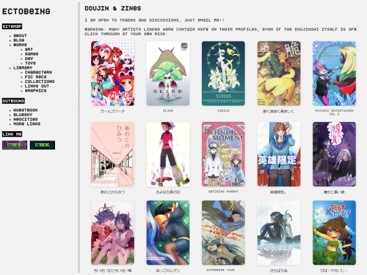Open the cover with boy in red shirt
Viewport: 367px width, 275px height.
(168, 154)
